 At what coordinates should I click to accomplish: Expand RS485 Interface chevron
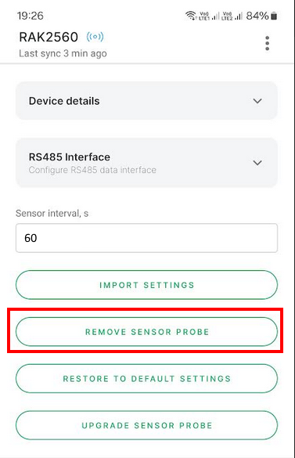point(257,163)
